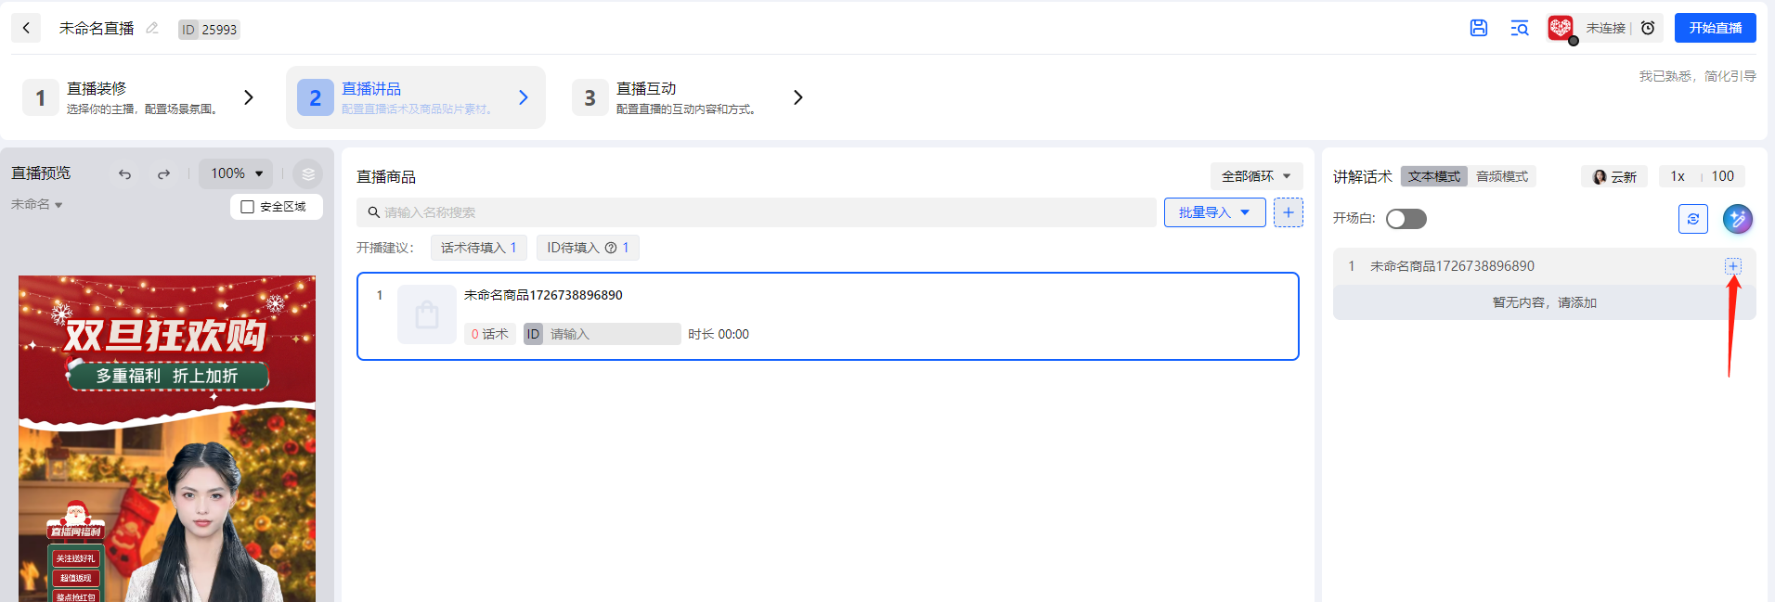Click the back arrow icon
1775x602 pixels.
(26, 28)
